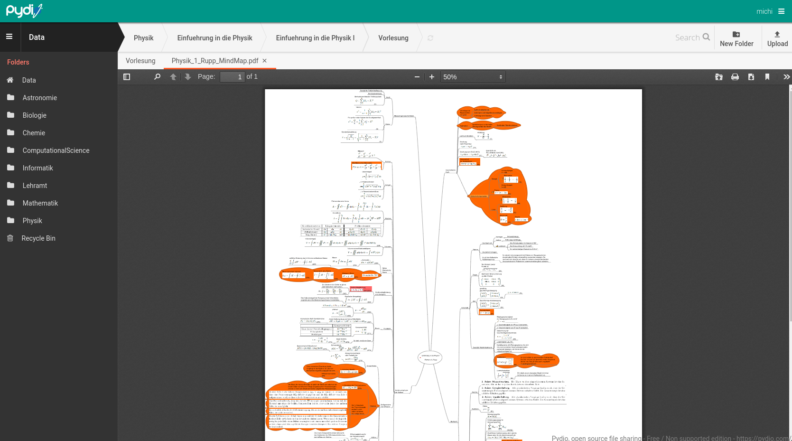Close the Physik_1_Rupp_MindMap.pdf tab
The width and height of the screenshot is (792, 441).
pos(265,61)
